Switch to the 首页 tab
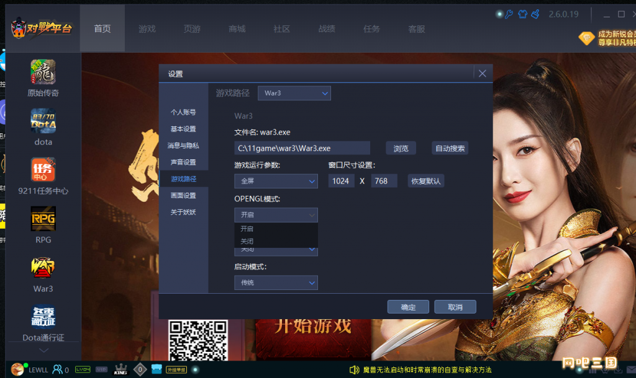Viewport: 636px width, 378px height. click(102, 29)
